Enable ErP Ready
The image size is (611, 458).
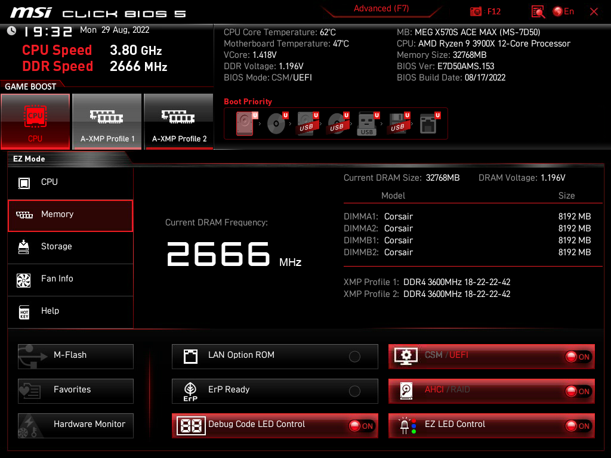(x=354, y=391)
